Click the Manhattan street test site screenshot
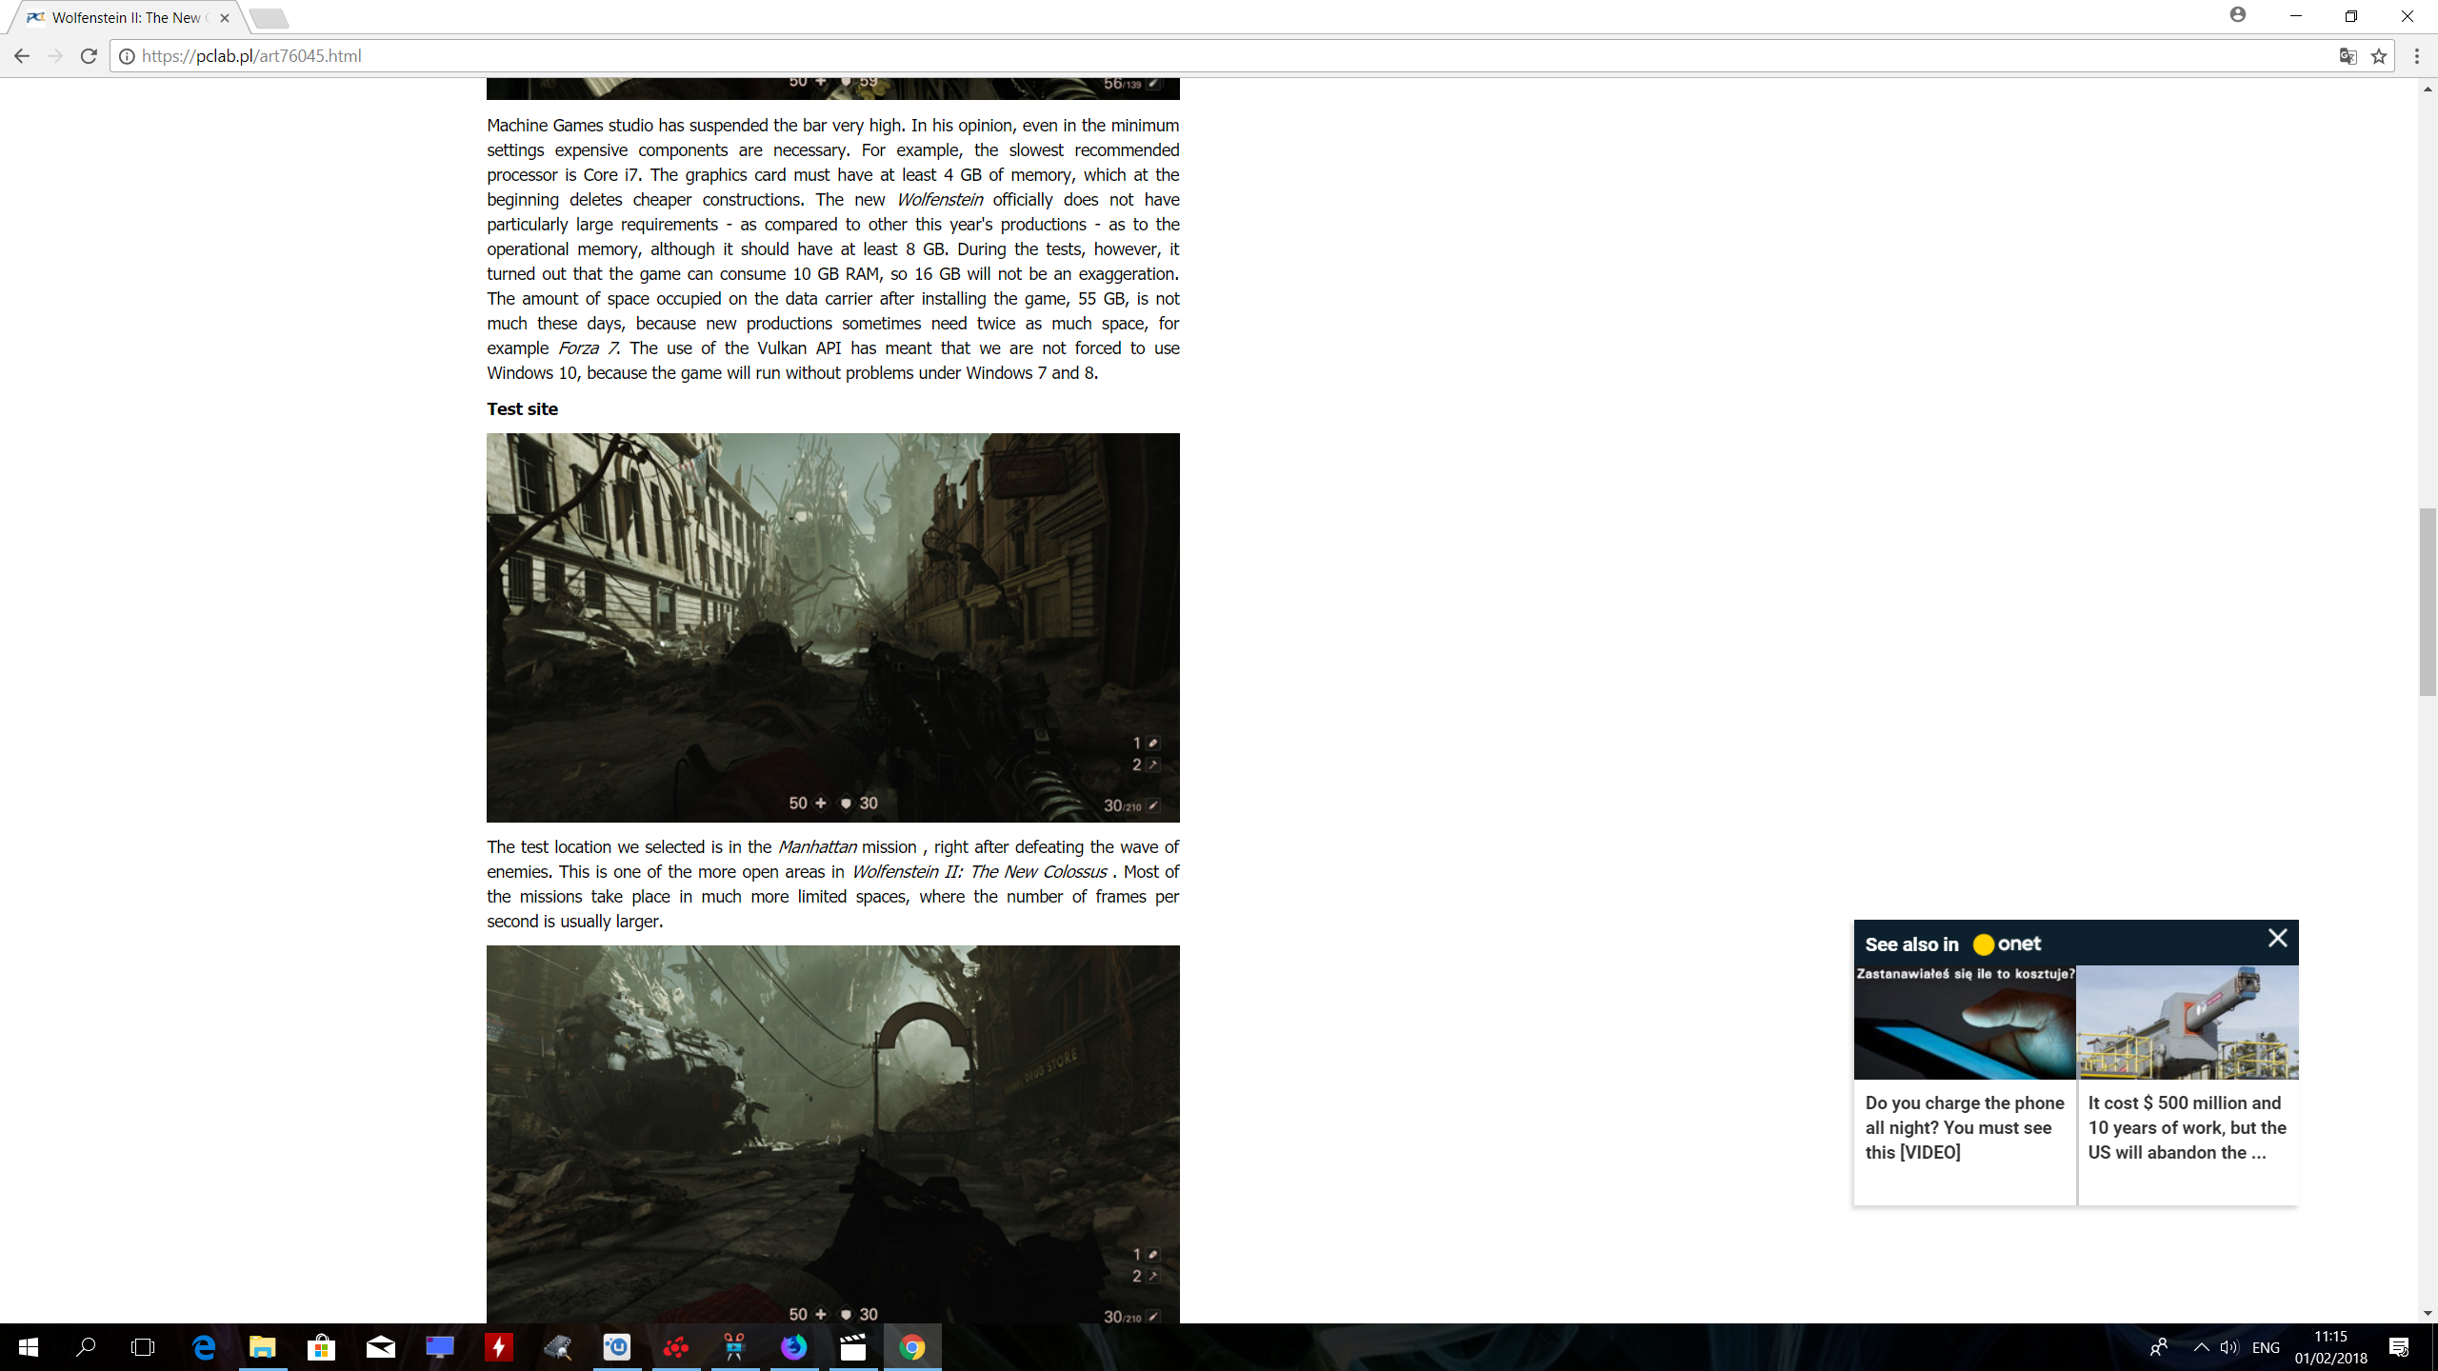Image resolution: width=2438 pixels, height=1371 pixels. [832, 627]
